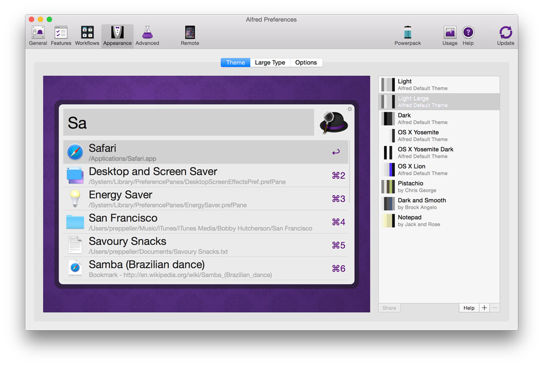
Task: Switch to the Options tab
Action: (x=306, y=62)
